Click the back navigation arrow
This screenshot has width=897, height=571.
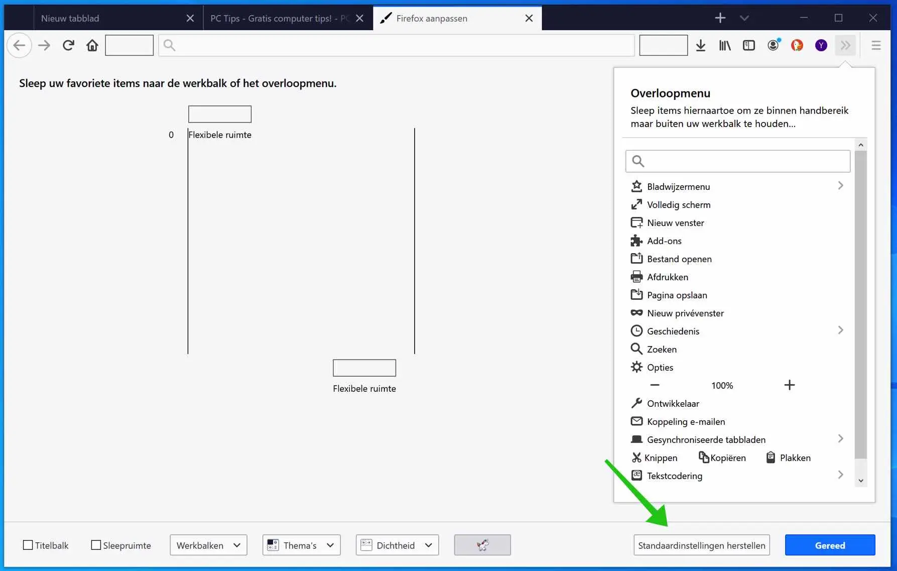pos(19,46)
